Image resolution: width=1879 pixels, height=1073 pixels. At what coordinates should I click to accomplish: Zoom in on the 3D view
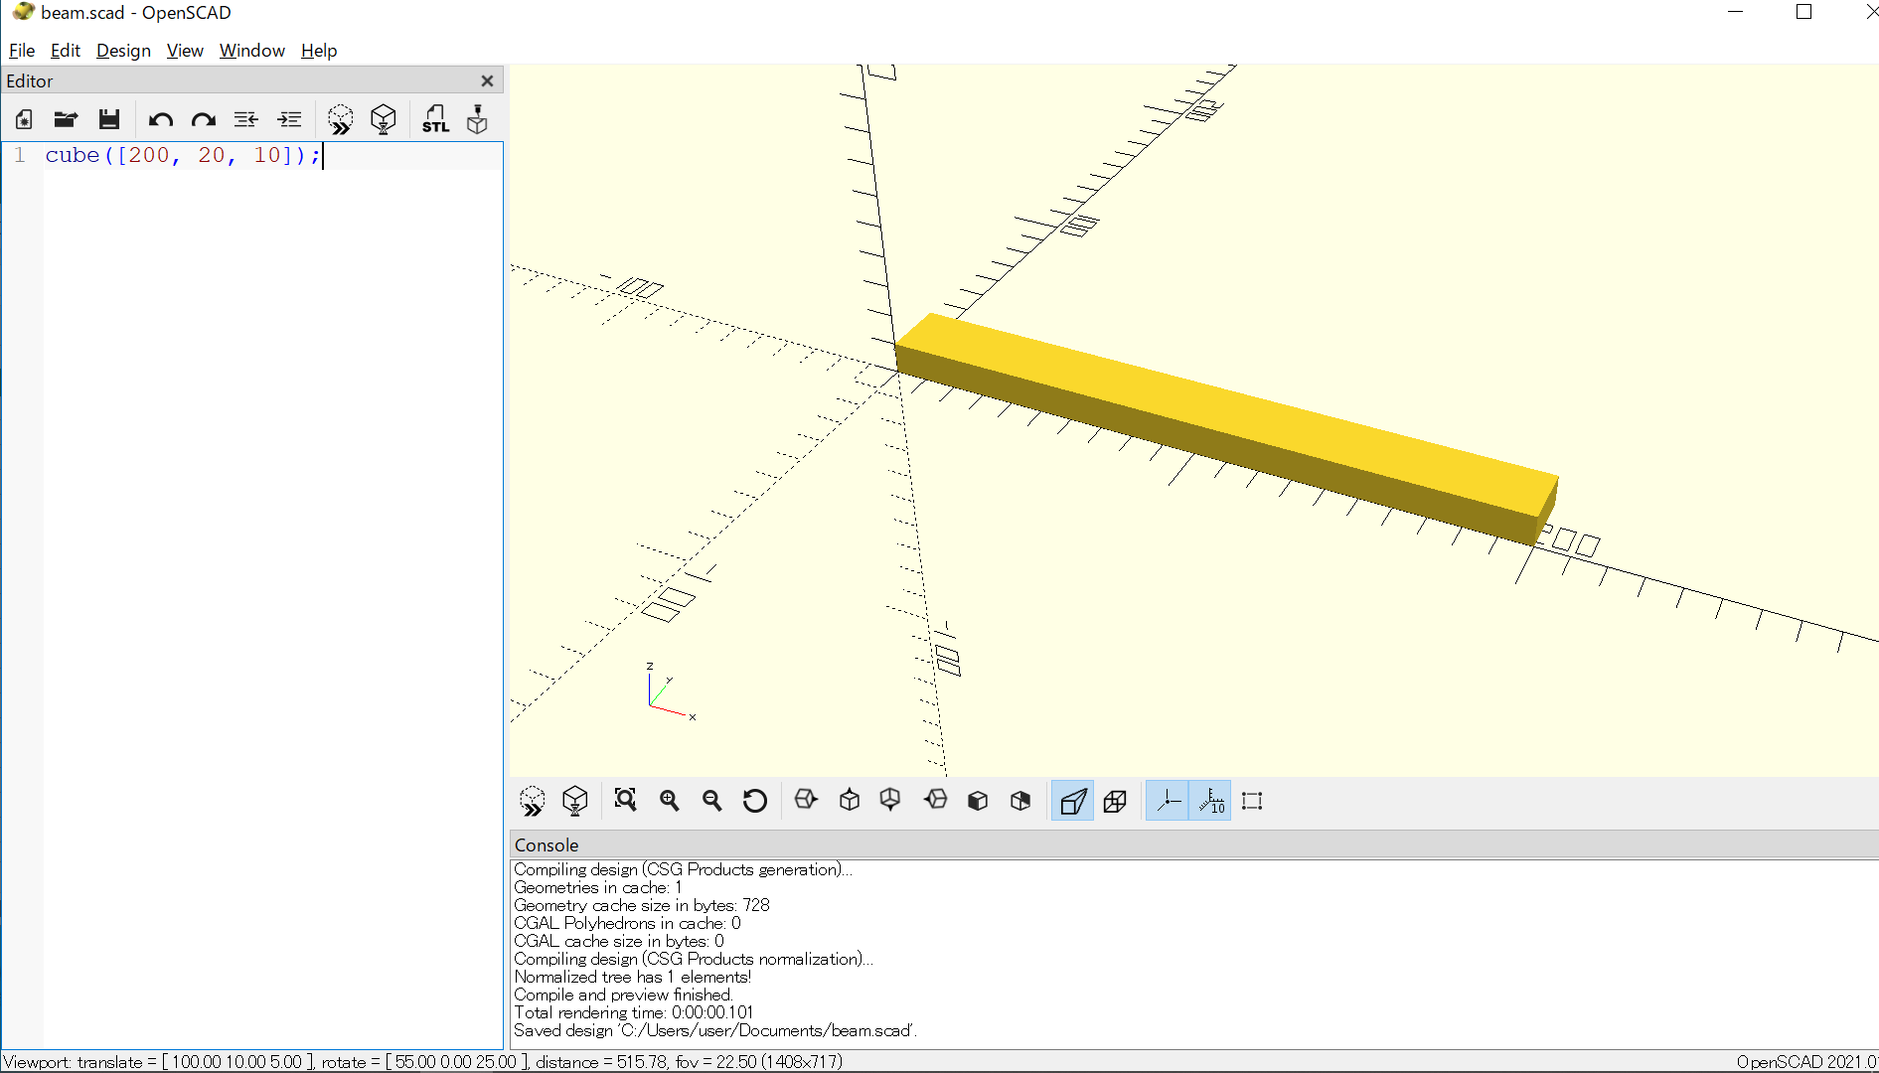coord(669,801)
